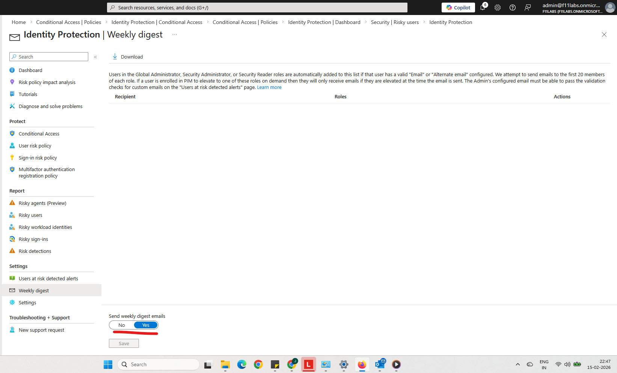Click the admin account avatar
The height and width of the screenshot is (373, 617).
click(x=610, y=8)
